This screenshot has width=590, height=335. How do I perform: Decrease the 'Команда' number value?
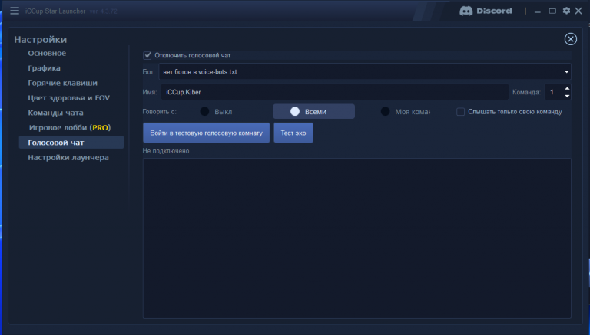[567, 96]
